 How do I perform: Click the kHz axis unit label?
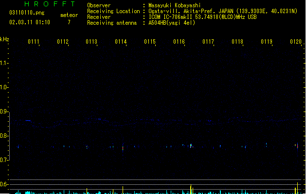click(4, 39)
